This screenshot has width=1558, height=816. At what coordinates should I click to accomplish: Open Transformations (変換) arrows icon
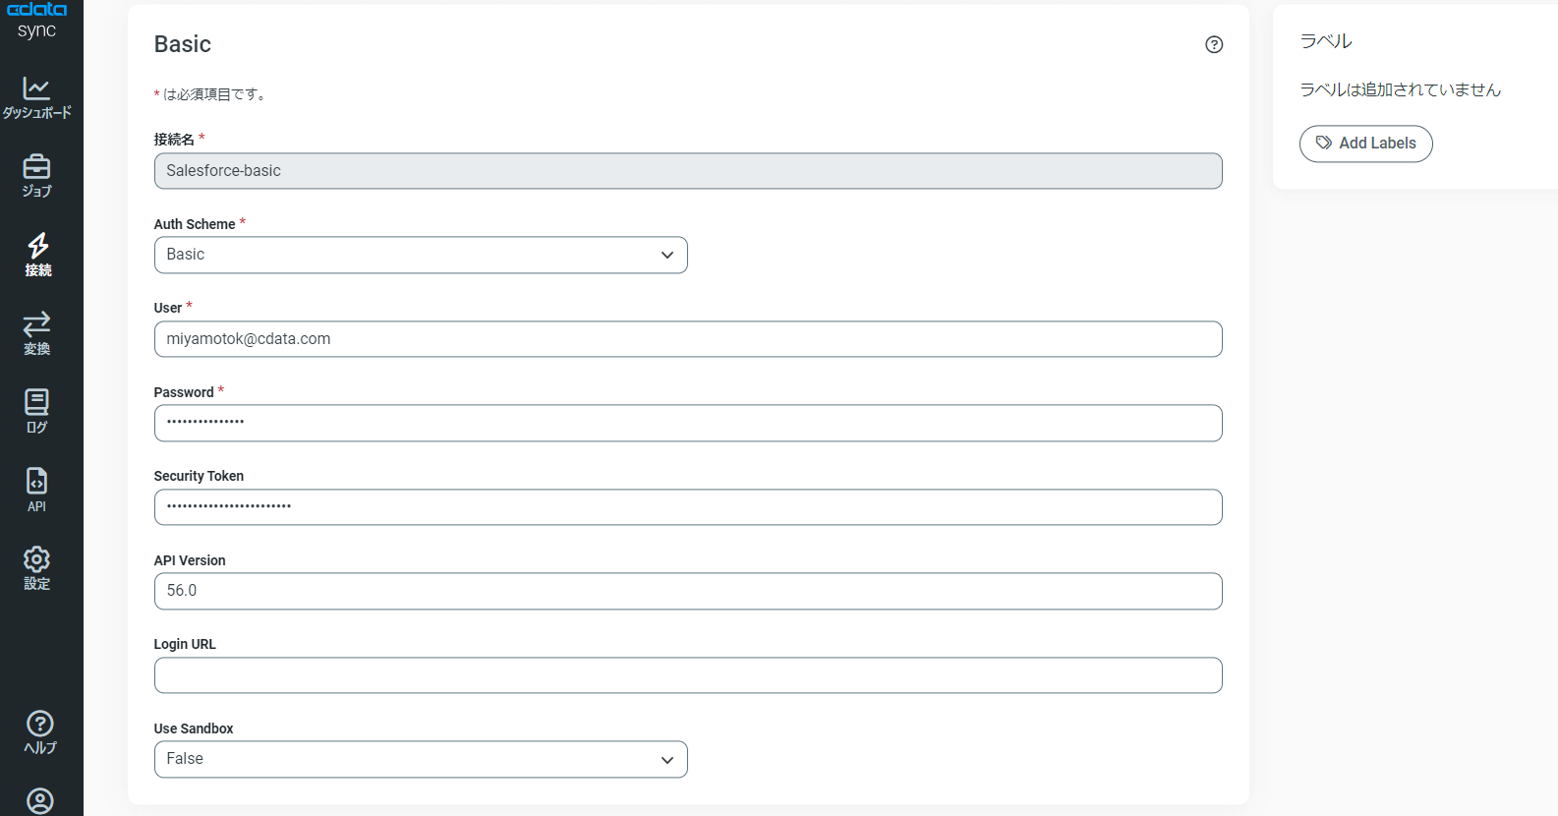click(36, 332)
